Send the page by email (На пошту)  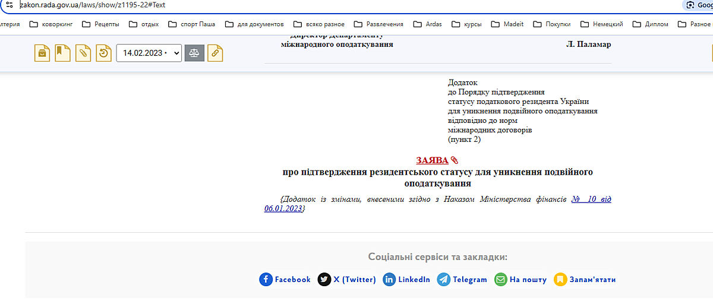pos(520,279)
